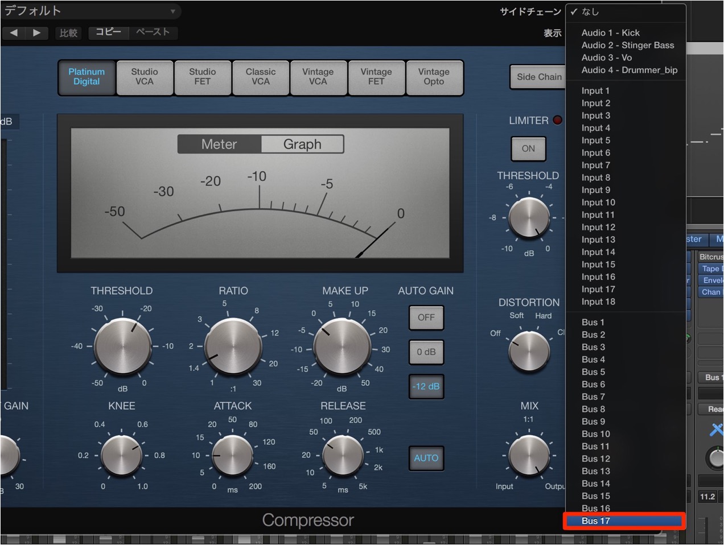
Task: Click the コピー button
Action: click(x=108, y=32)
